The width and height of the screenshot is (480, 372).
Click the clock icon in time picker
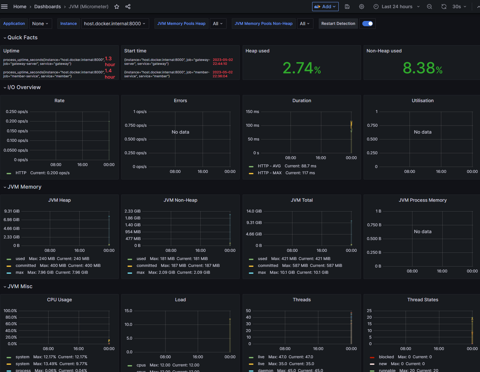[376, 7]
